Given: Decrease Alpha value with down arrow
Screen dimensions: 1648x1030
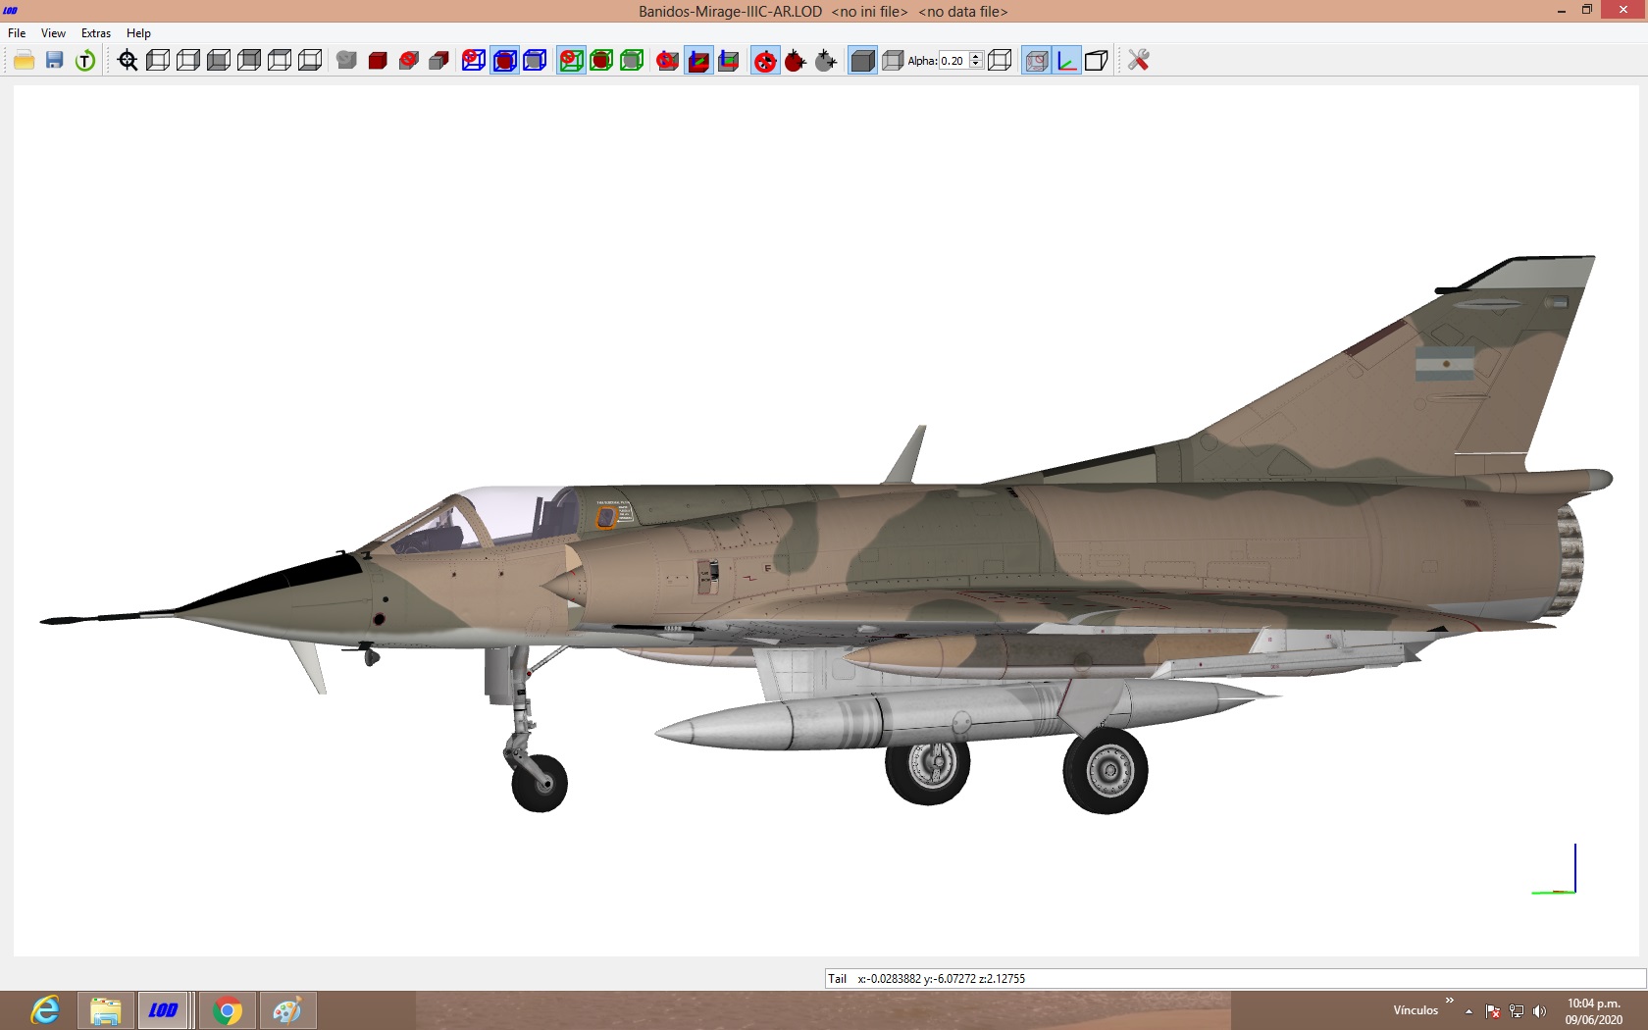Looking at the screenshot, I should click(x=976, y=65).
